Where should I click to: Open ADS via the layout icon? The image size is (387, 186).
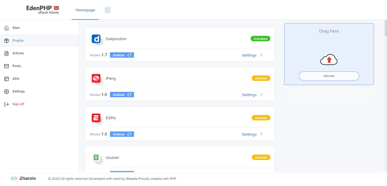(x=7, y=79)
